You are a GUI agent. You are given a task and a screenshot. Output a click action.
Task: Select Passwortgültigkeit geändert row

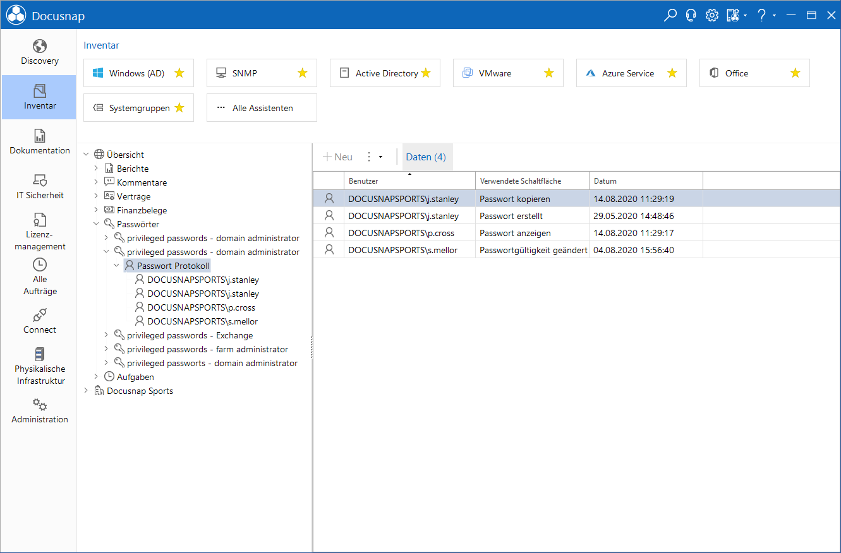pyautogui.click(x=577, y=250)
